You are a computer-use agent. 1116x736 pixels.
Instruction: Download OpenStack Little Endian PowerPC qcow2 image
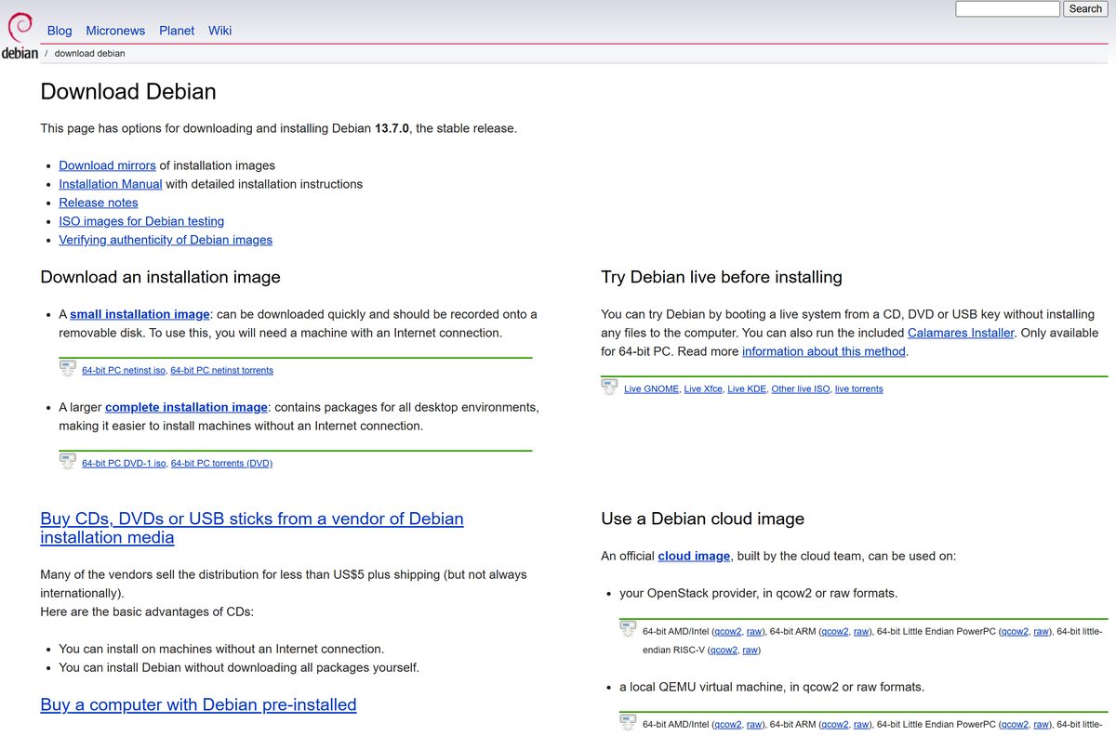point(1015,631)
